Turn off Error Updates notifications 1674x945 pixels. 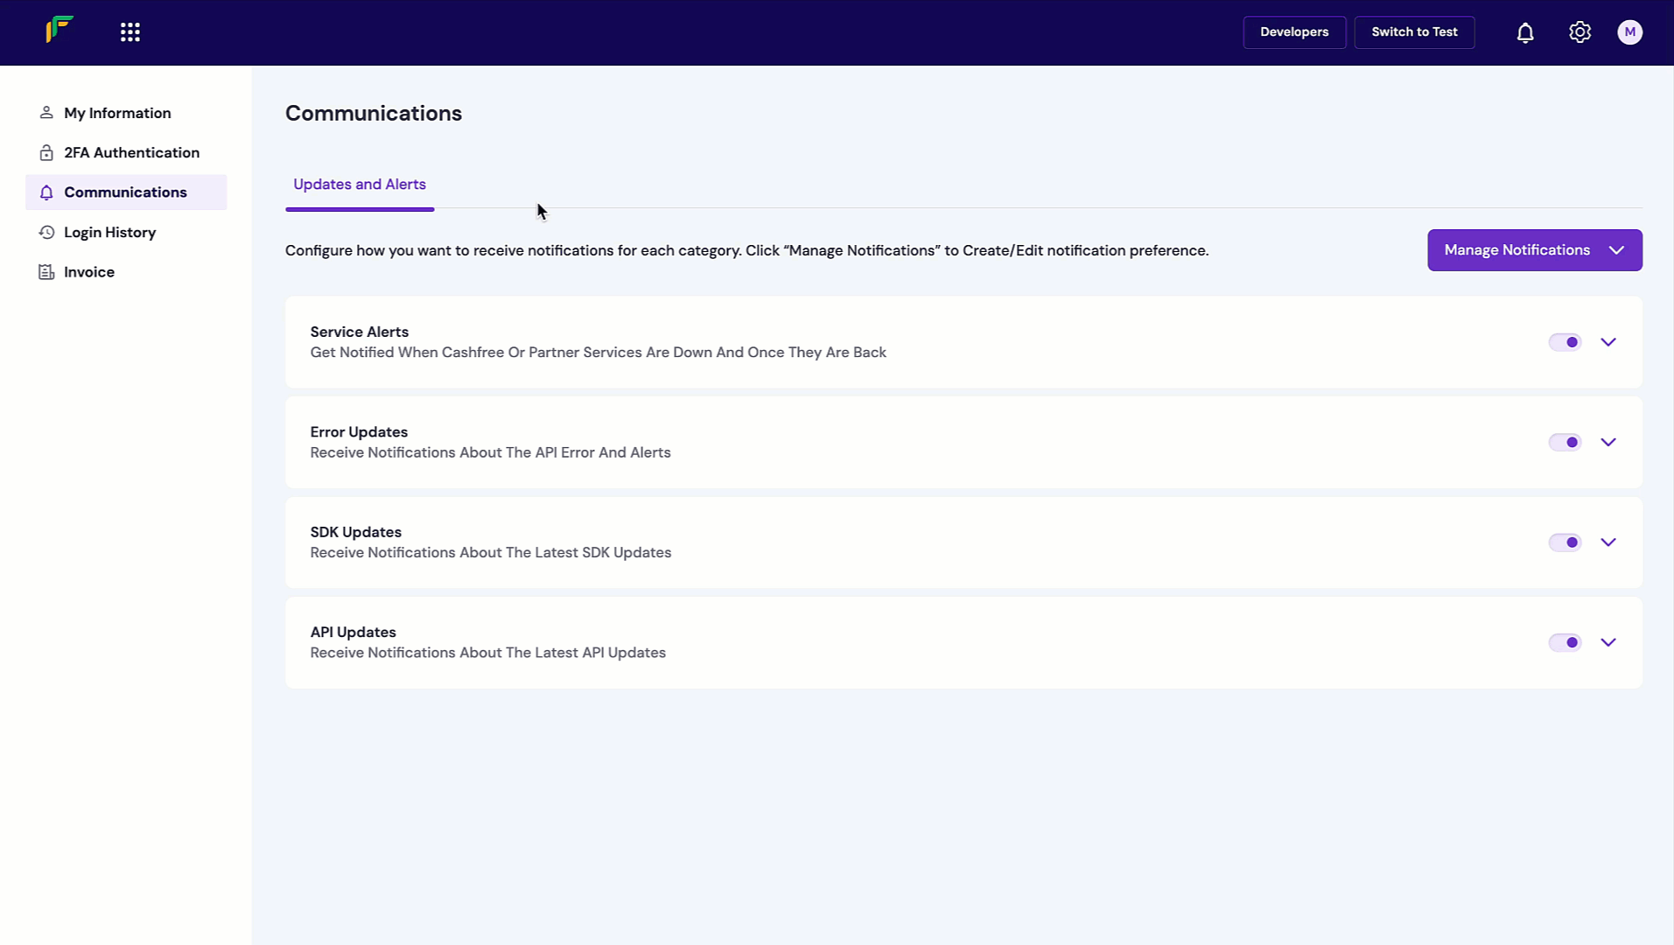click(1565, 442)
